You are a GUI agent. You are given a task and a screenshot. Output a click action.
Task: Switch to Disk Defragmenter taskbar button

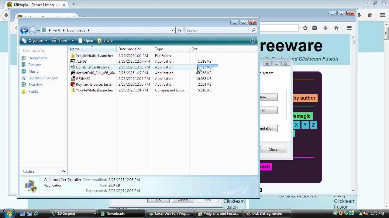[267, 213]
